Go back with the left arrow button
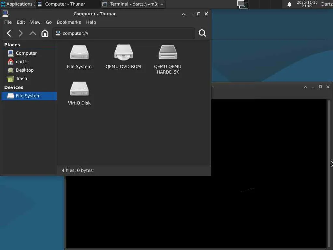This screenshot has width=333, height=250. 9,33
